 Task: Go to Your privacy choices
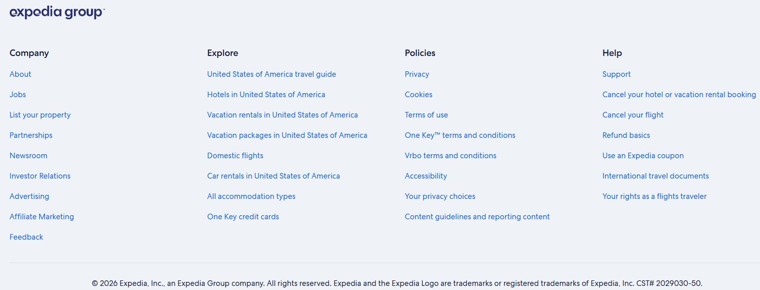click(440, 196)
